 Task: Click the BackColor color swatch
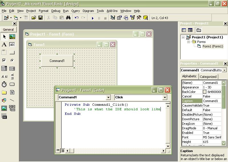coord(205,92)
